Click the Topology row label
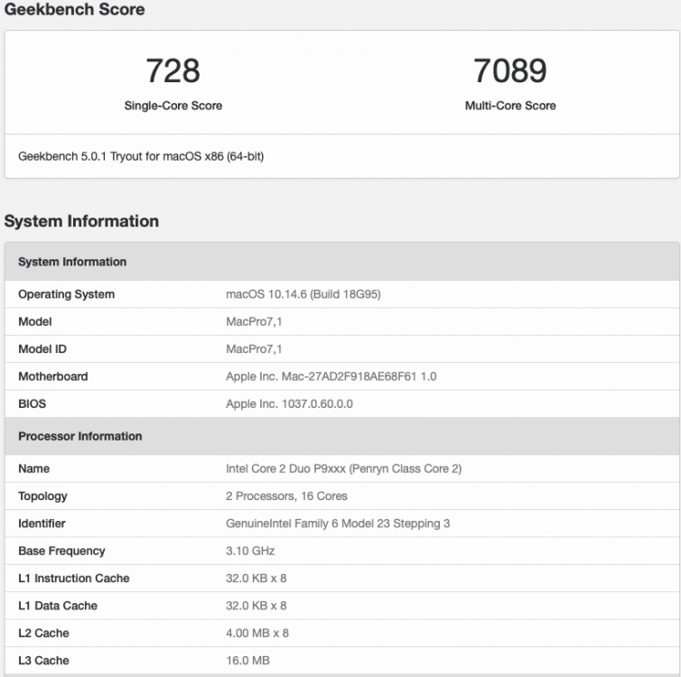The image size is (681, 677). pos(42,496)
